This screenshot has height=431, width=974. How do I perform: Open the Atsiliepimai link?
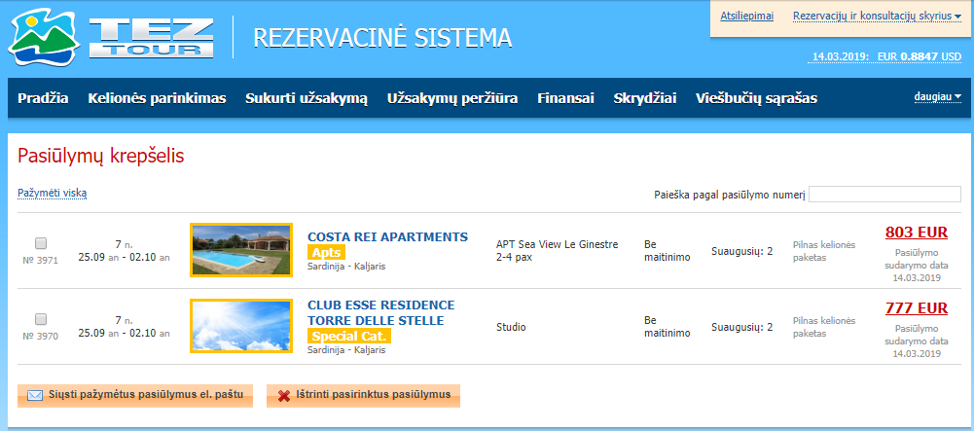click(746, 17)
